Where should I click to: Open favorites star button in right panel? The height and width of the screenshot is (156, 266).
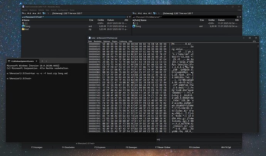coord(238,17)
